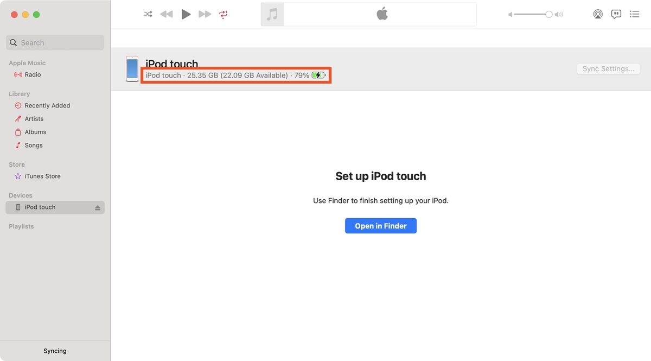Toggle the repeat mode button
Viewport: 651px width, 361px height.
(224, 14)
